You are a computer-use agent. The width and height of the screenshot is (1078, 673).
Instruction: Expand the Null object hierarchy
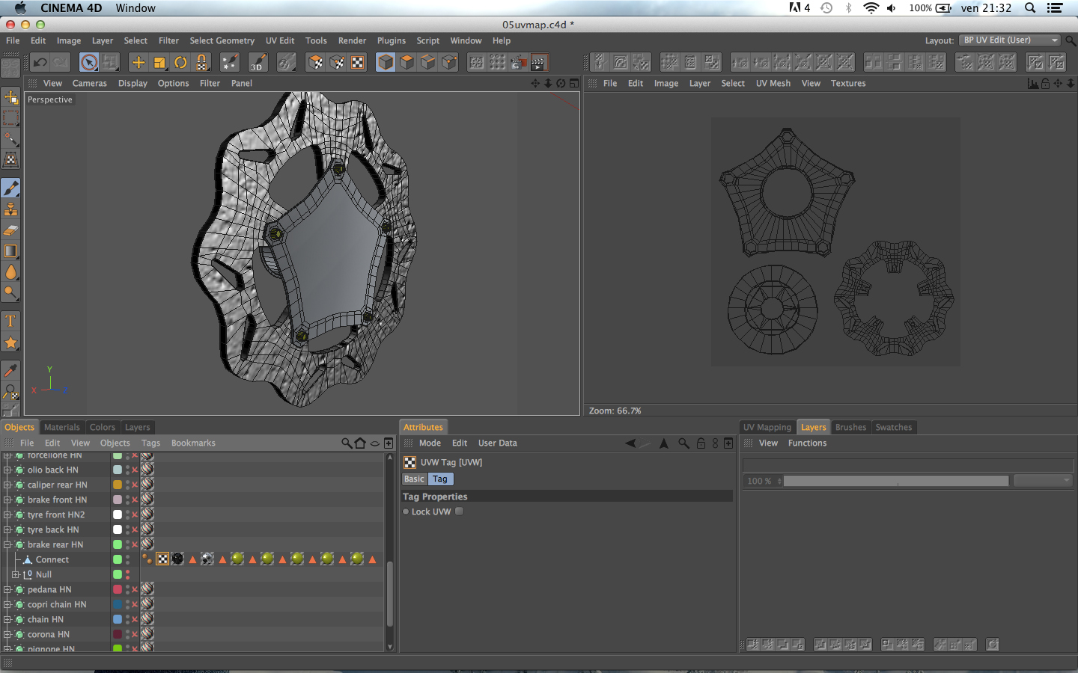[16, 574]
